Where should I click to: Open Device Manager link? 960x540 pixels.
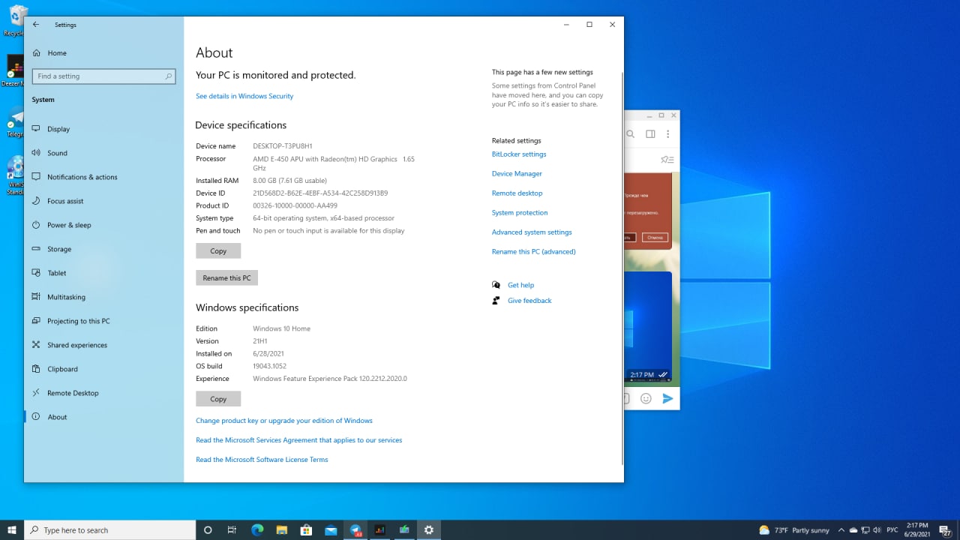[x=517, y=174]
